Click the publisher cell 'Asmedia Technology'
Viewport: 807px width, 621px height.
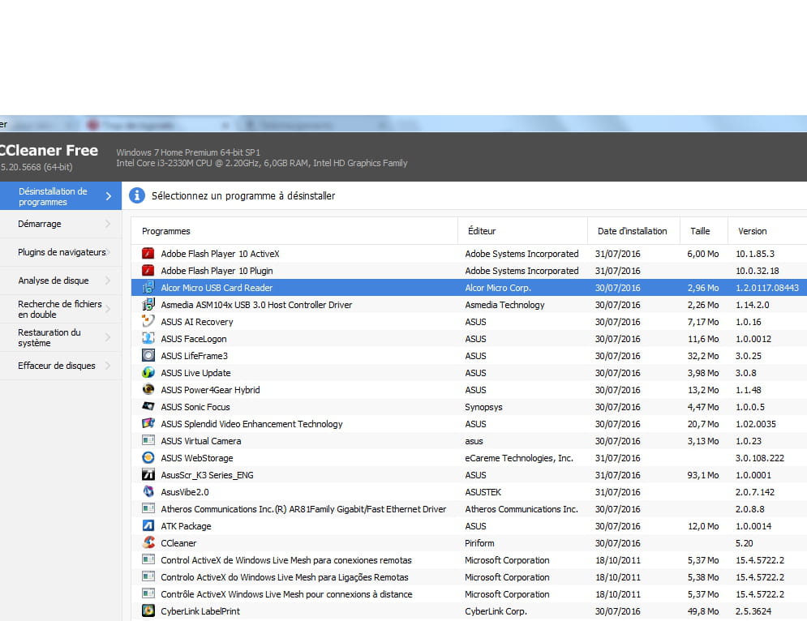504,305
